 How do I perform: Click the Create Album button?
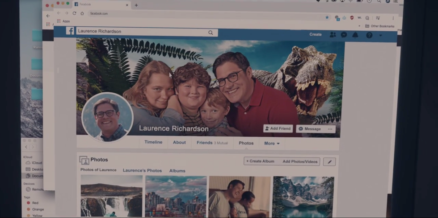click(x=260, y=161)
